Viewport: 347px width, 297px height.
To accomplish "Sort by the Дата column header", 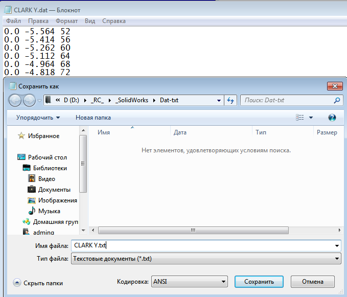I will pyautogui.click(x=180, y=132).
